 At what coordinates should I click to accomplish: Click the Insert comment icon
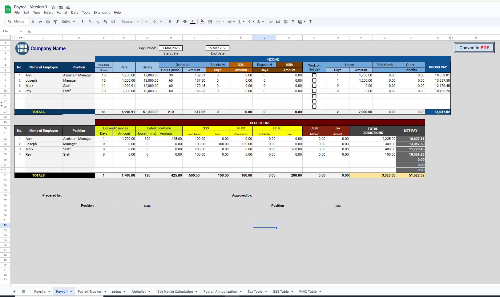click(278, 22)
